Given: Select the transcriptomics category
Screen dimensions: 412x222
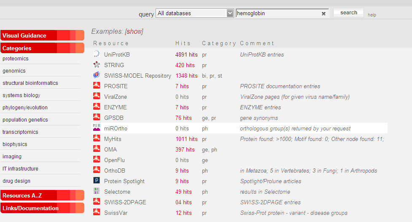Looking at the screenshot, I should coord(20,132).
